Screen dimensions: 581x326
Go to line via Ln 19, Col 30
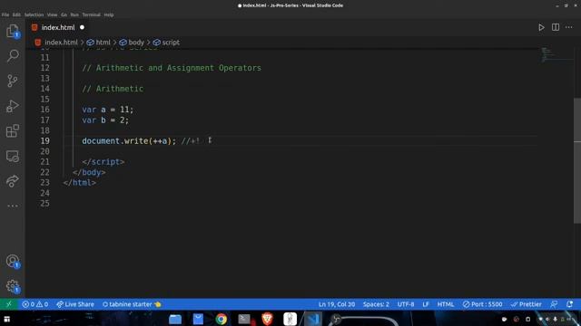337,304
